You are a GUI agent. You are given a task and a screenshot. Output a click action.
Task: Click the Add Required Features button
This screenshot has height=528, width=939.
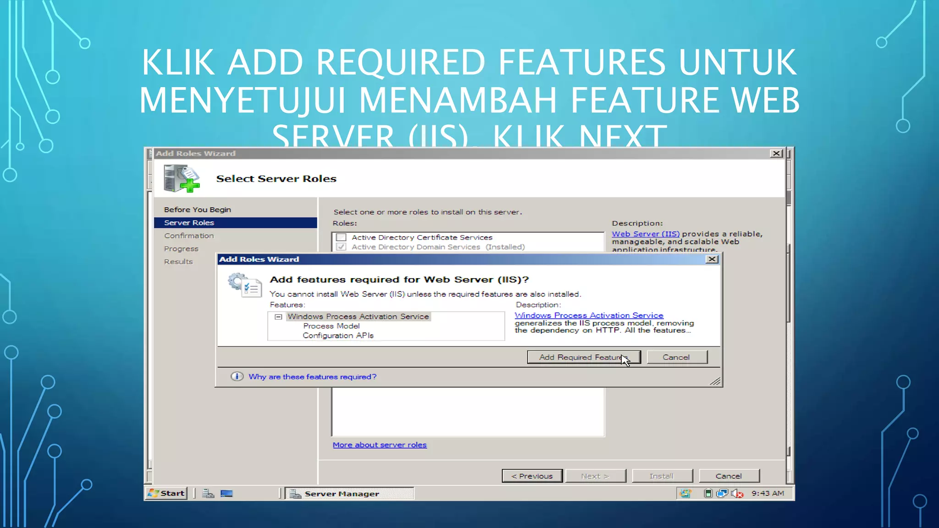click(x=584, y=357)
